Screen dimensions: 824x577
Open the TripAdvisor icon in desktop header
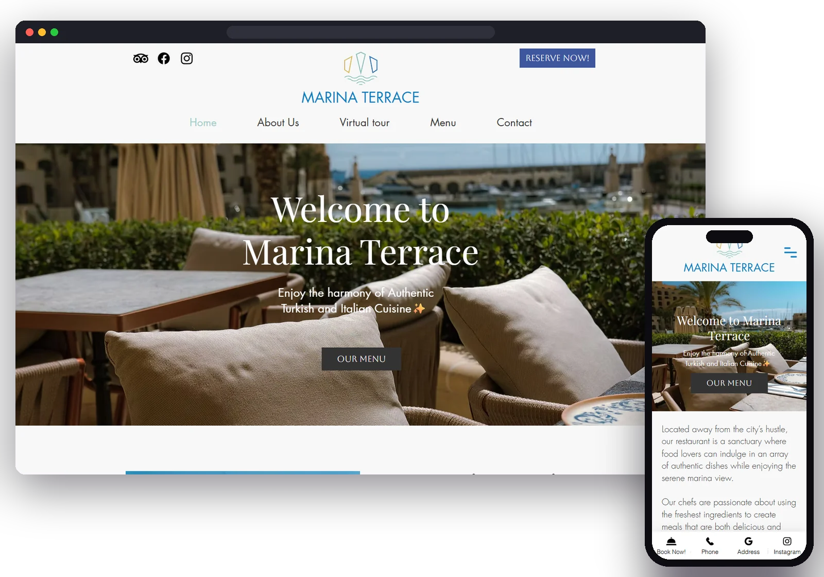pos(141,59)
